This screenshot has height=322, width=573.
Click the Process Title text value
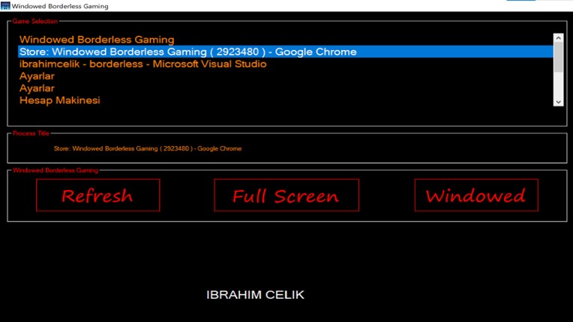148,148
